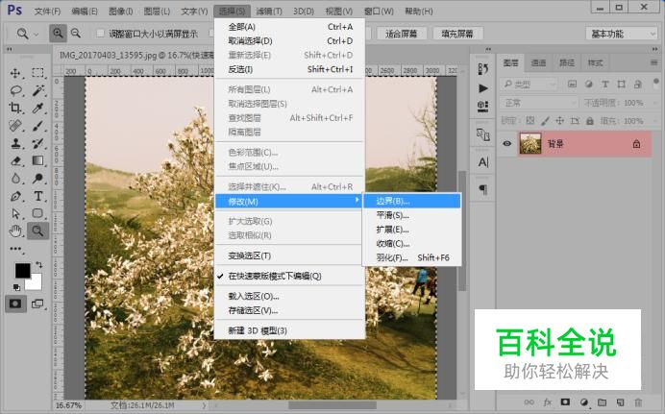The image size is (665, 414).
Task: Click the 背景 layer thumbnail
Action: [x=530, y=144]
